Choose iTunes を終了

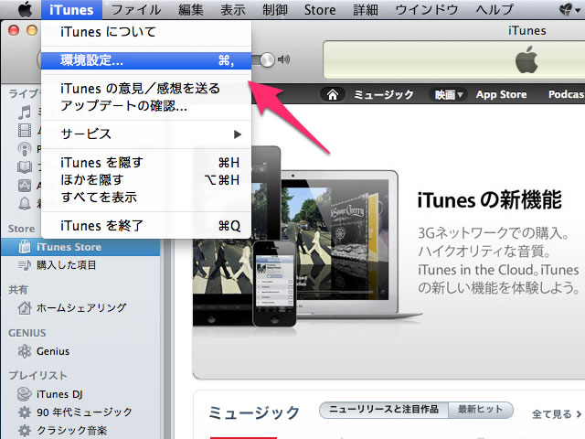point(146,226)
